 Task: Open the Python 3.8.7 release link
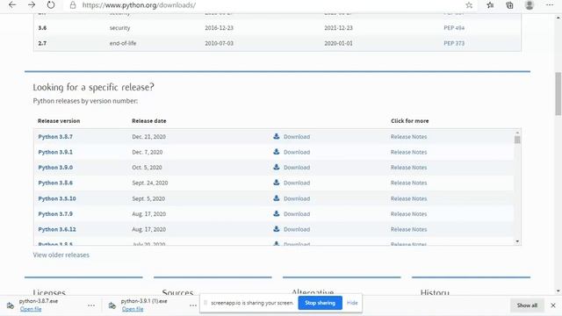(55, 137)
